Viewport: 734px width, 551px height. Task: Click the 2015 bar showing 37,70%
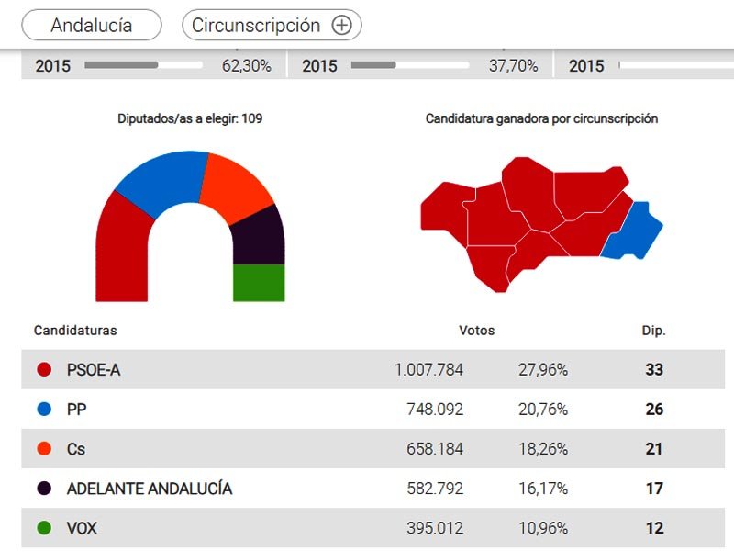[x=410, y=65]
